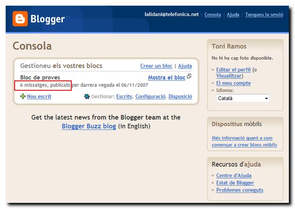Click Tanqueu la sessió to sign out

click(264, 15)
